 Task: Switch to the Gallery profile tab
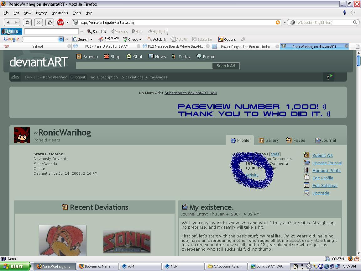[x=269, y=140]
